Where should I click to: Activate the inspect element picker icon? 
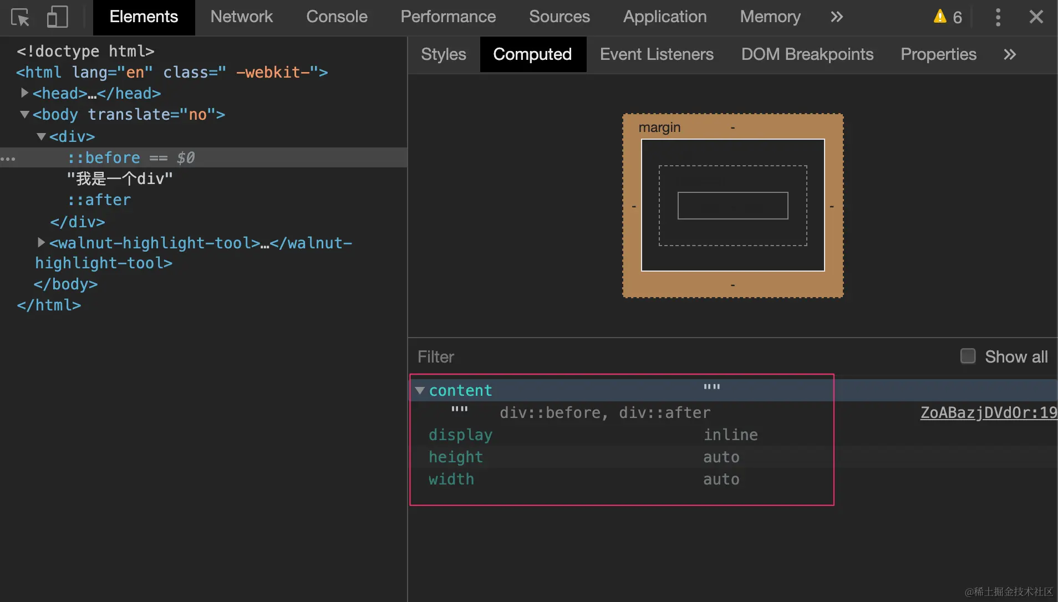coord(21,17)
